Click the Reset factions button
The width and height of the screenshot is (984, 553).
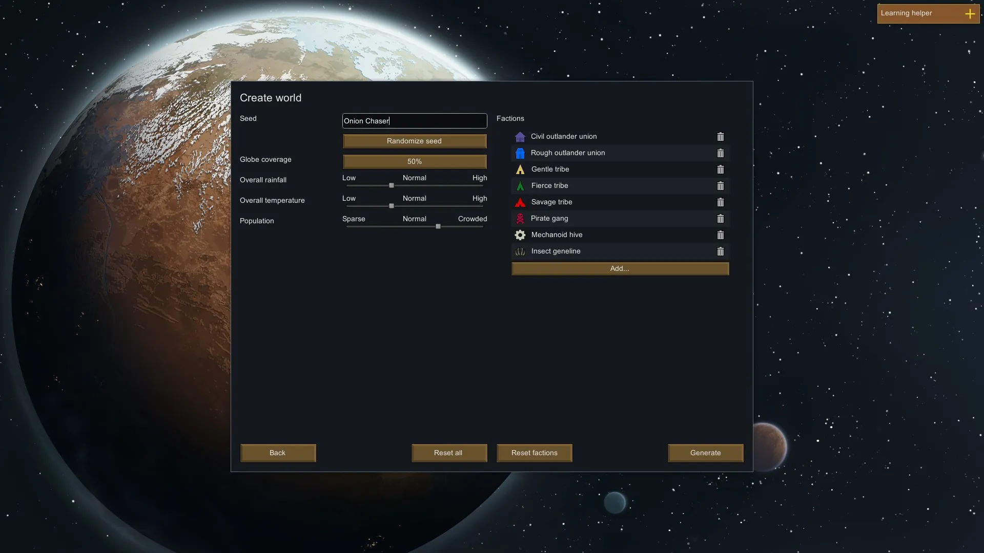tap(534, 453)
